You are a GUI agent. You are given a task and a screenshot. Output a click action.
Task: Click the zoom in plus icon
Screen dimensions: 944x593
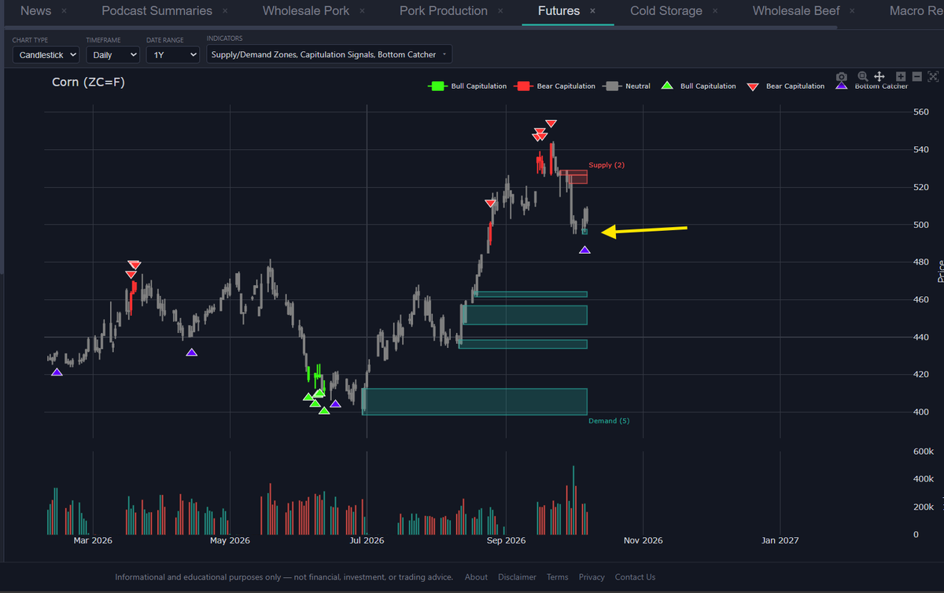[x=902, y=77]
